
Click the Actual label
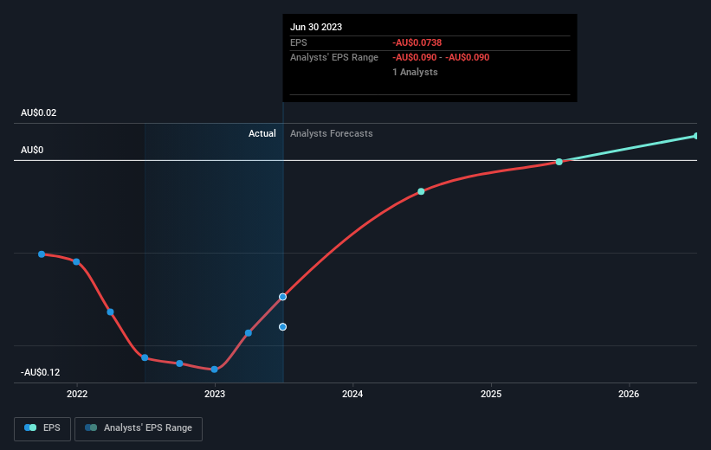tap(262, 133)
